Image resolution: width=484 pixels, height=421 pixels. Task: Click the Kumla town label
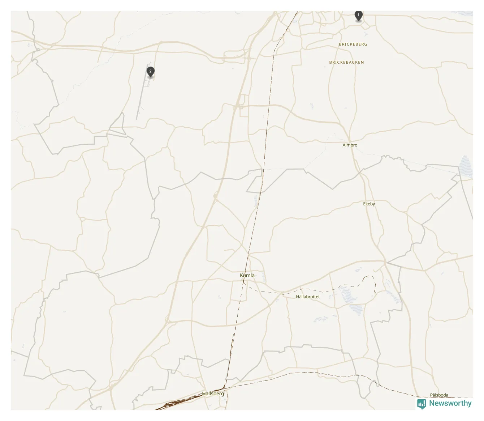click(247, 275)
